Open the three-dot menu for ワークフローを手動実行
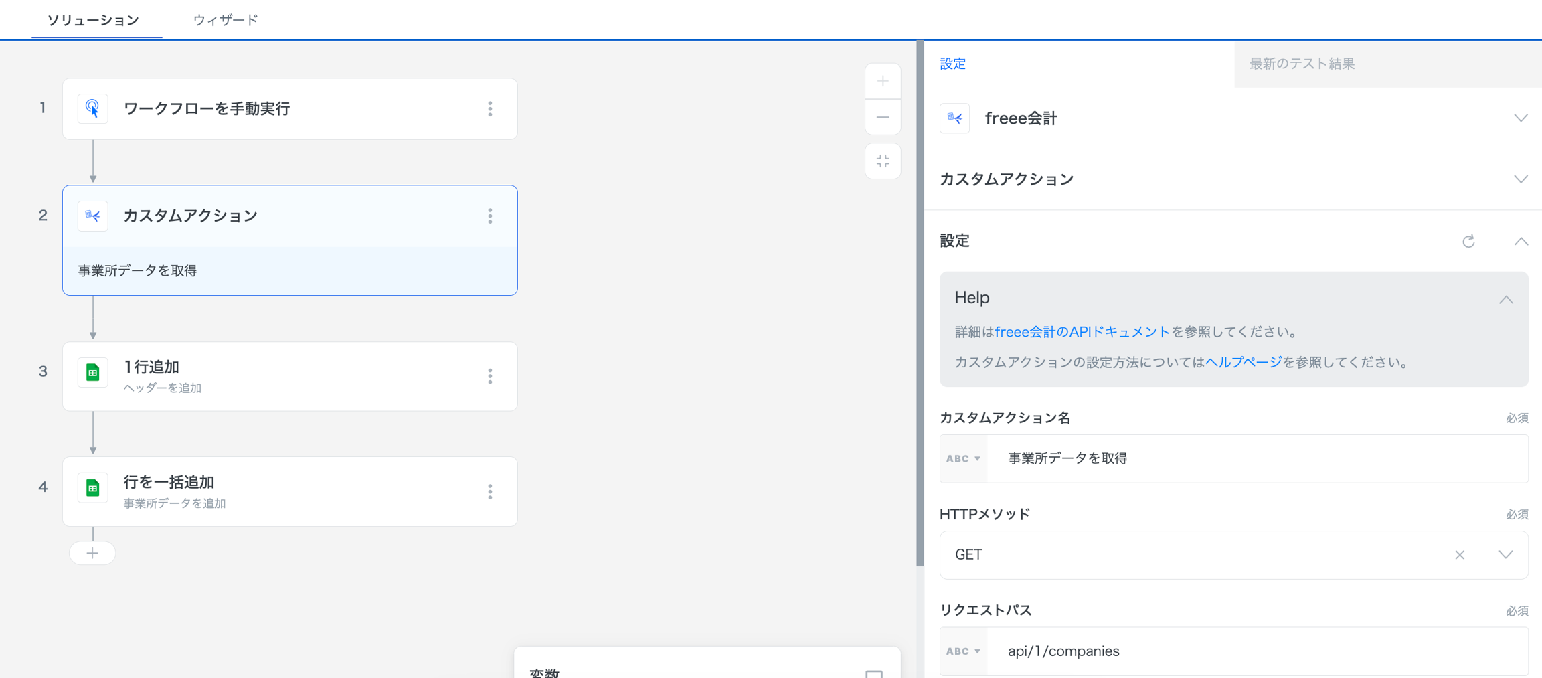Screen dimensions: 1542x678 pos(490,109)
